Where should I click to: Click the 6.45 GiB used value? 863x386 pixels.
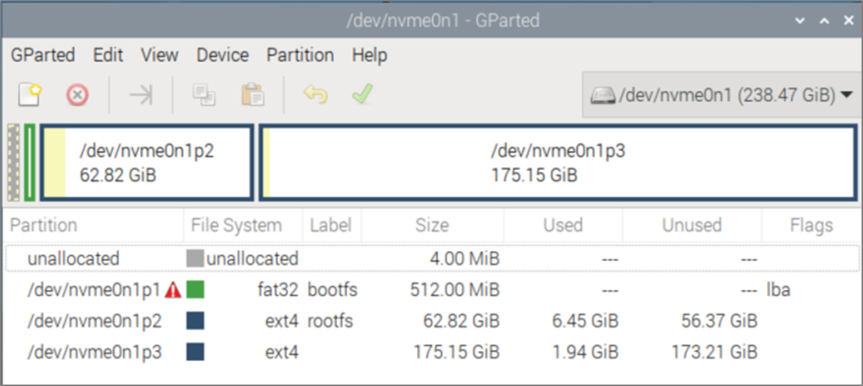tap(586, 321)
